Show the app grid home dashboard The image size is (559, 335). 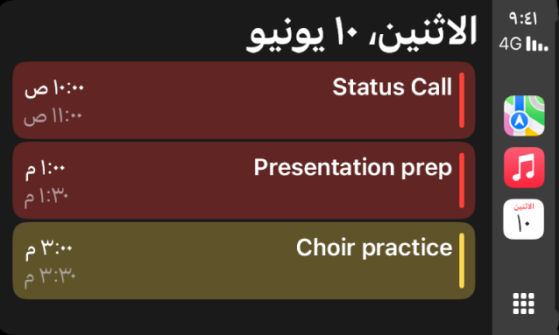[523, 304]
